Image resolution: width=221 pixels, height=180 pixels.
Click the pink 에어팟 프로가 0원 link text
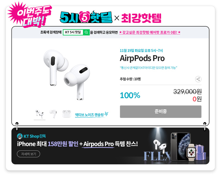pos(150,32)
